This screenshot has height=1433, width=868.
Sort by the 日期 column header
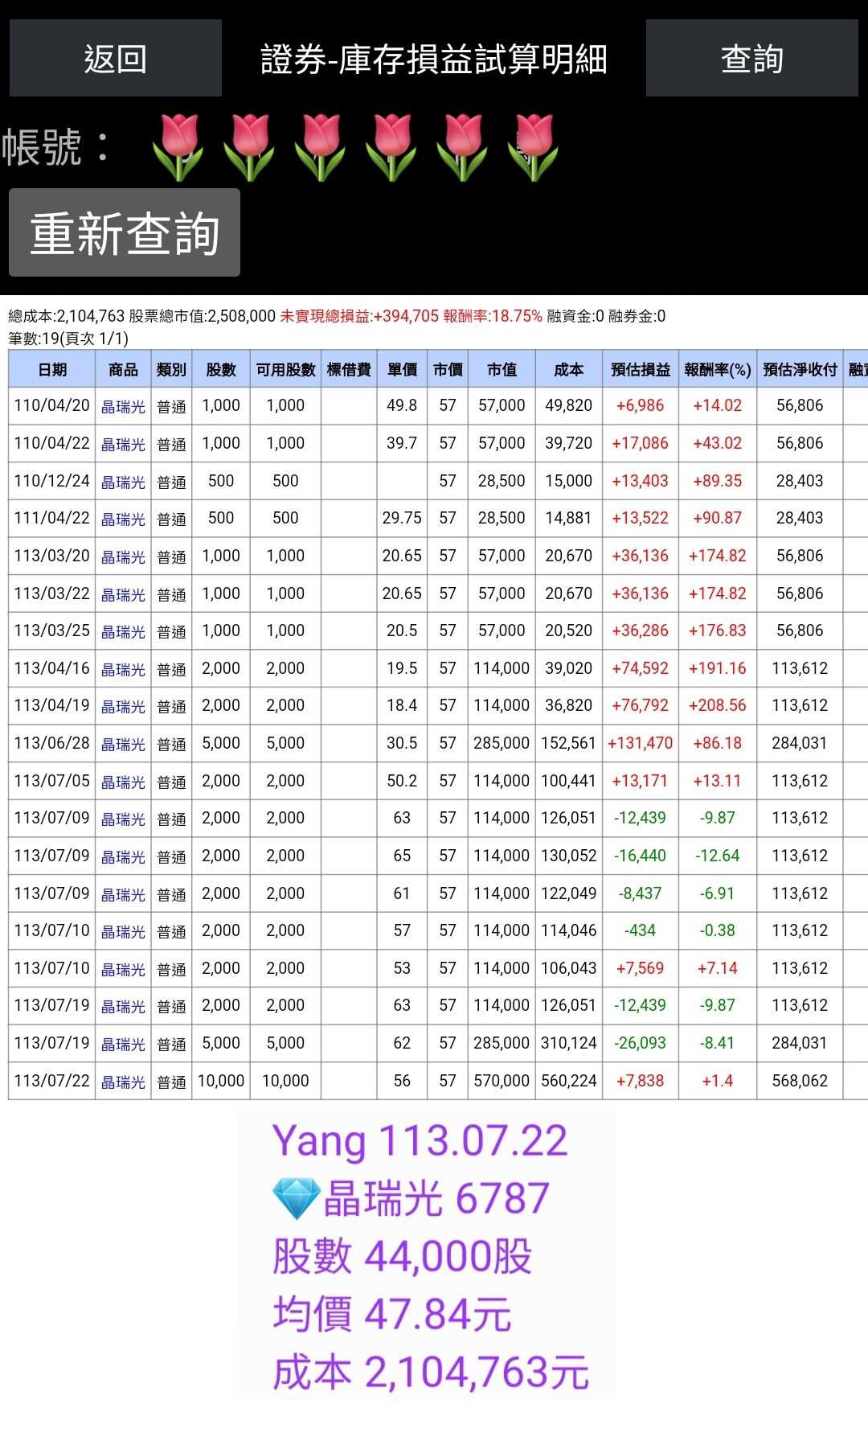[x=52, y=369]
